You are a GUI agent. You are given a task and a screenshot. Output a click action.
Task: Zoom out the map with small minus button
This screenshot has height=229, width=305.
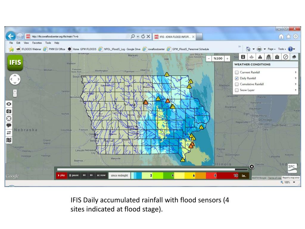point(15,95)
